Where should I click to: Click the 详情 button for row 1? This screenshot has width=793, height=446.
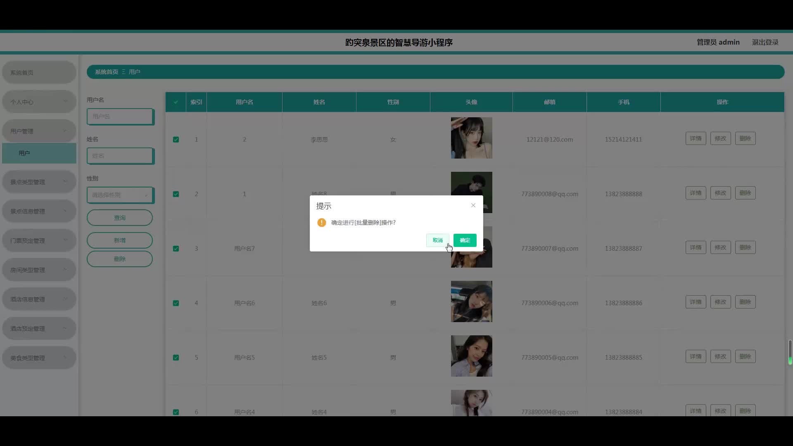(x=696, y=138)
